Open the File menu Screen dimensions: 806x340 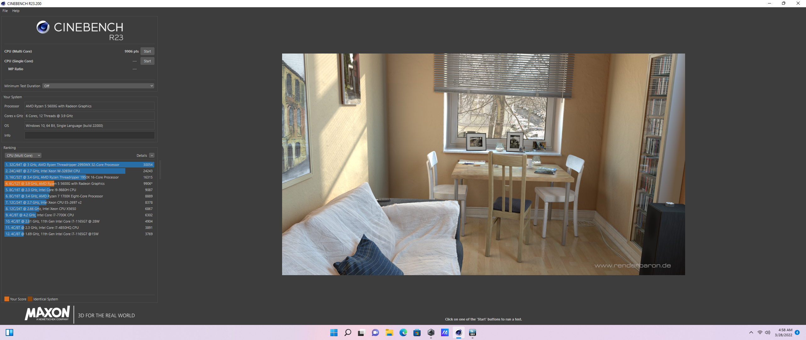[5, 11]
